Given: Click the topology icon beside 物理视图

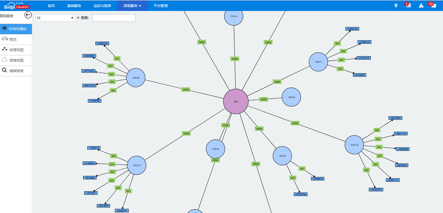Looking at the screenshot, I should point(4,49).
